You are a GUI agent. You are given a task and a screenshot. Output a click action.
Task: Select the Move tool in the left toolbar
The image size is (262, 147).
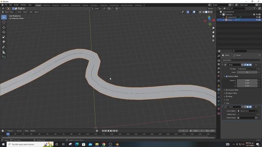pos(4,27)
